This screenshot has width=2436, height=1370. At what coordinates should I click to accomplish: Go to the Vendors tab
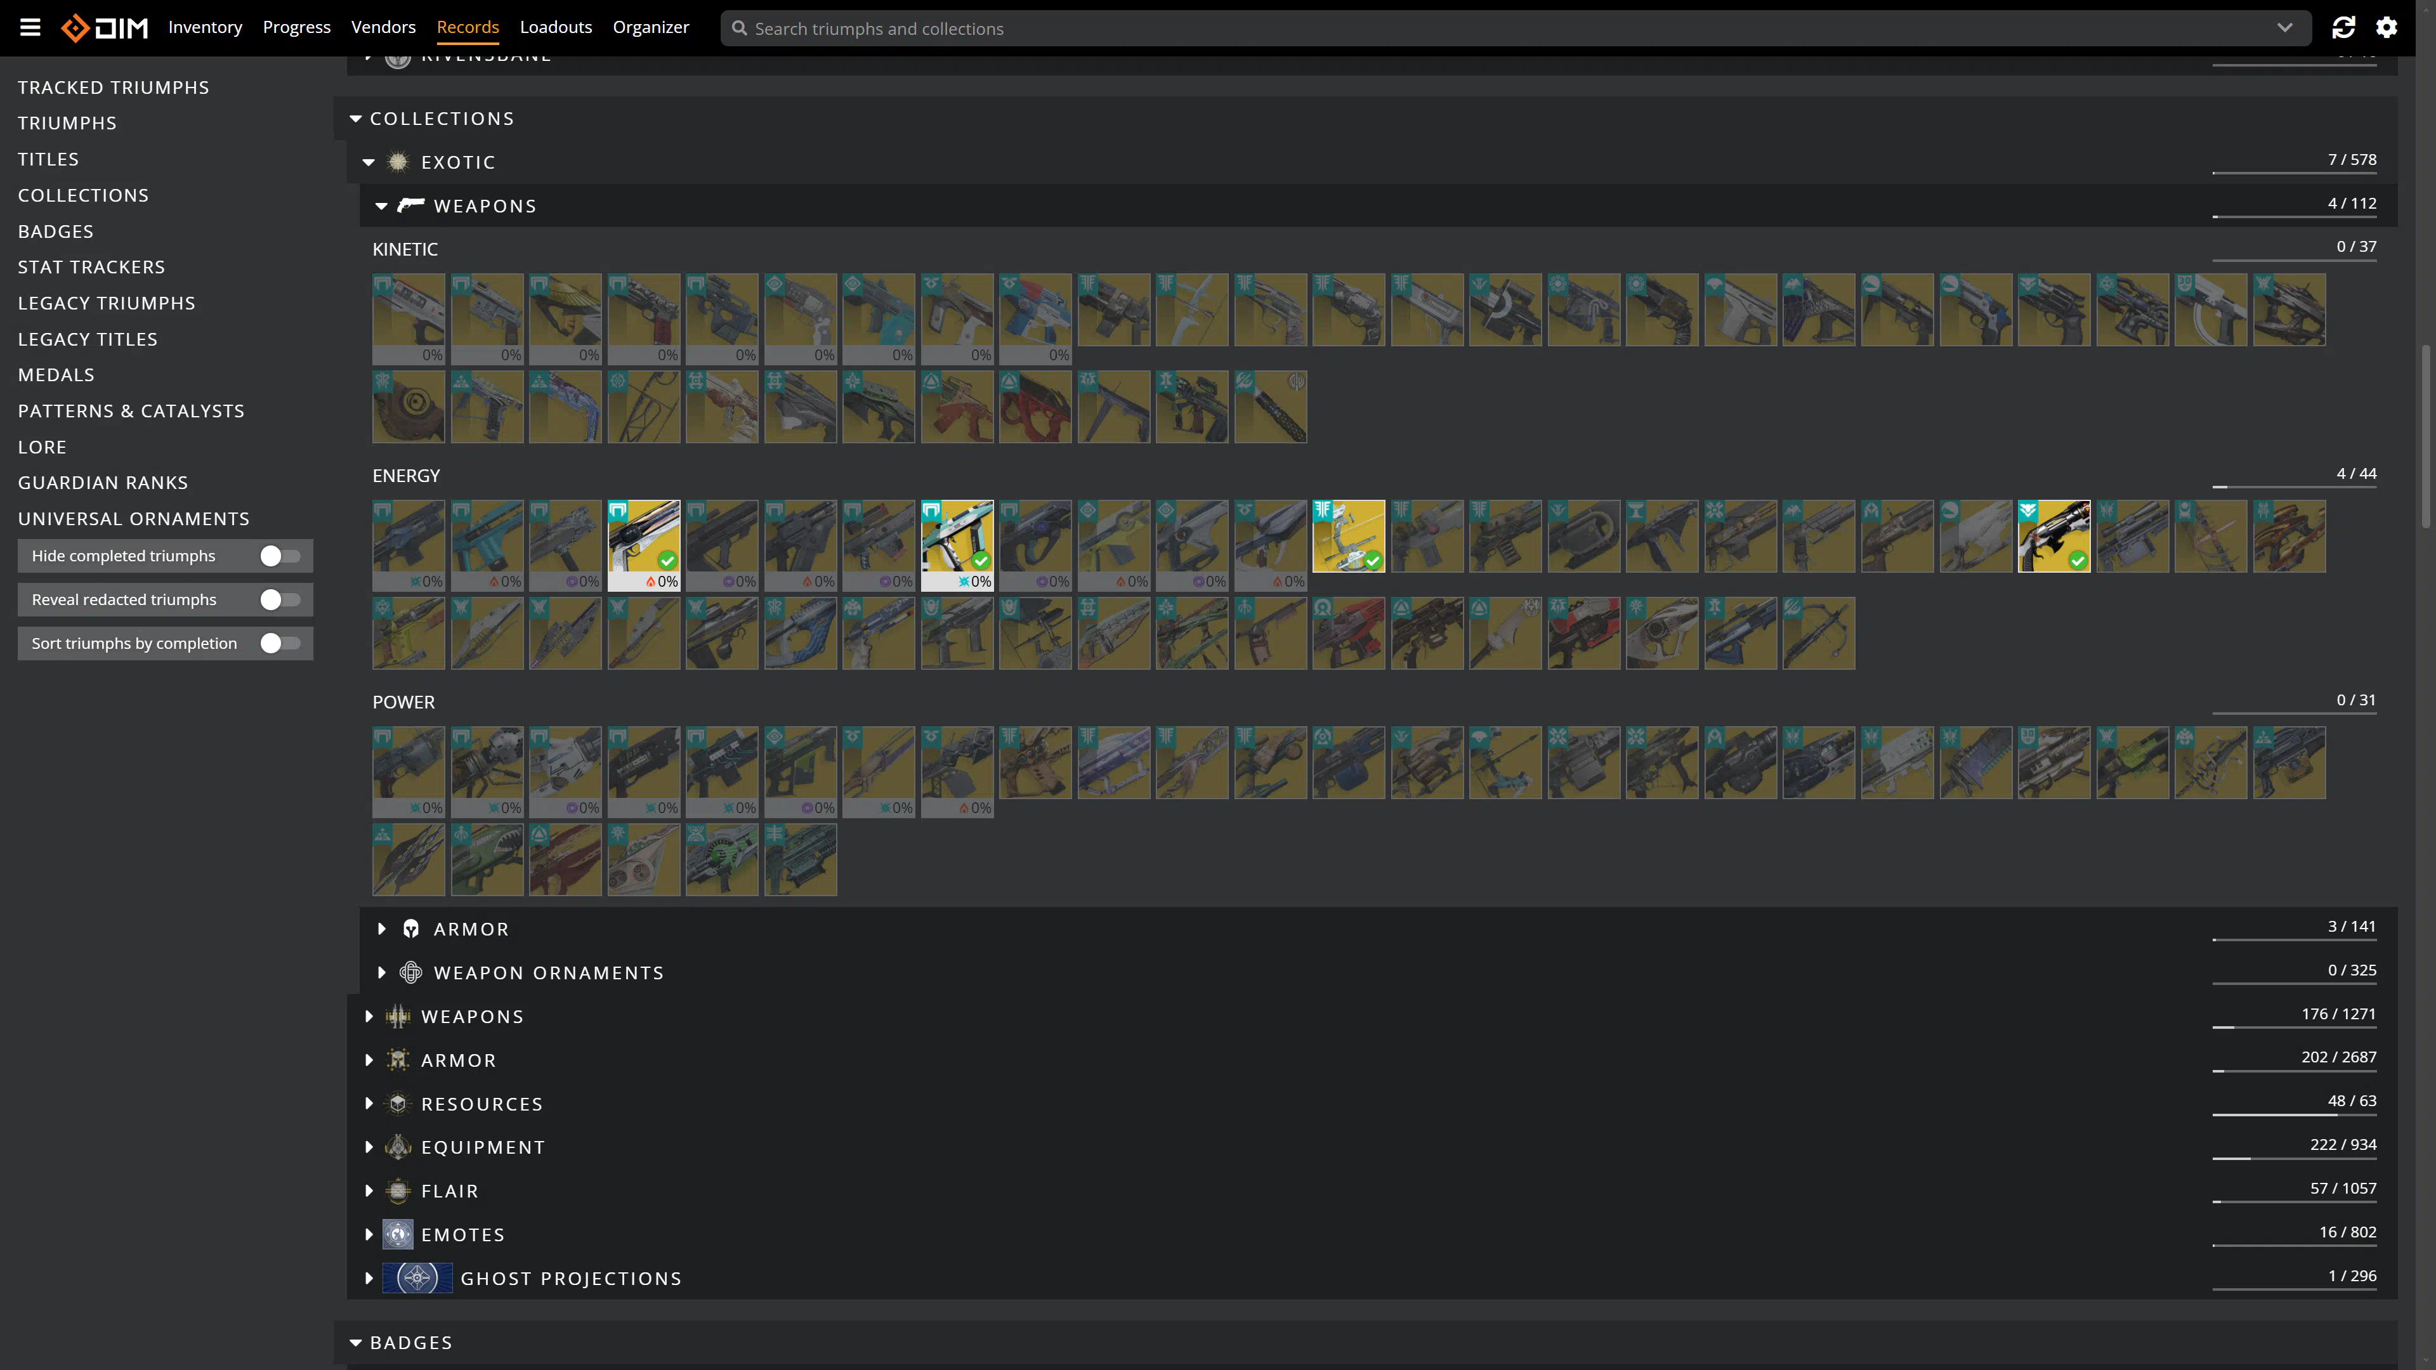point(383,27)
